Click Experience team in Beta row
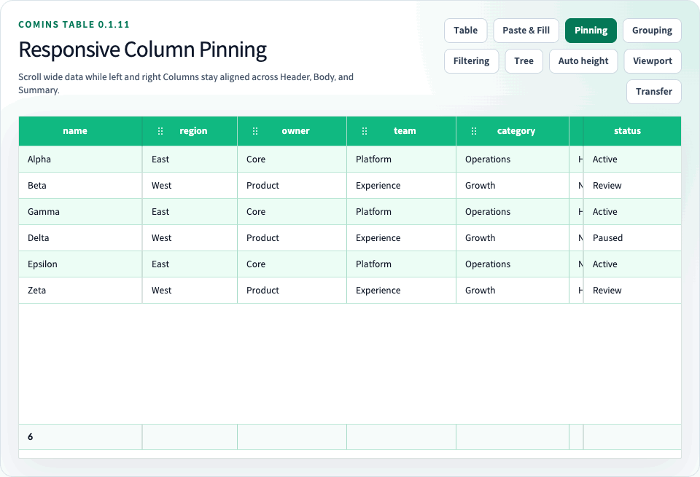The height and width of the screenshot is (477, 700). [401, 186]
